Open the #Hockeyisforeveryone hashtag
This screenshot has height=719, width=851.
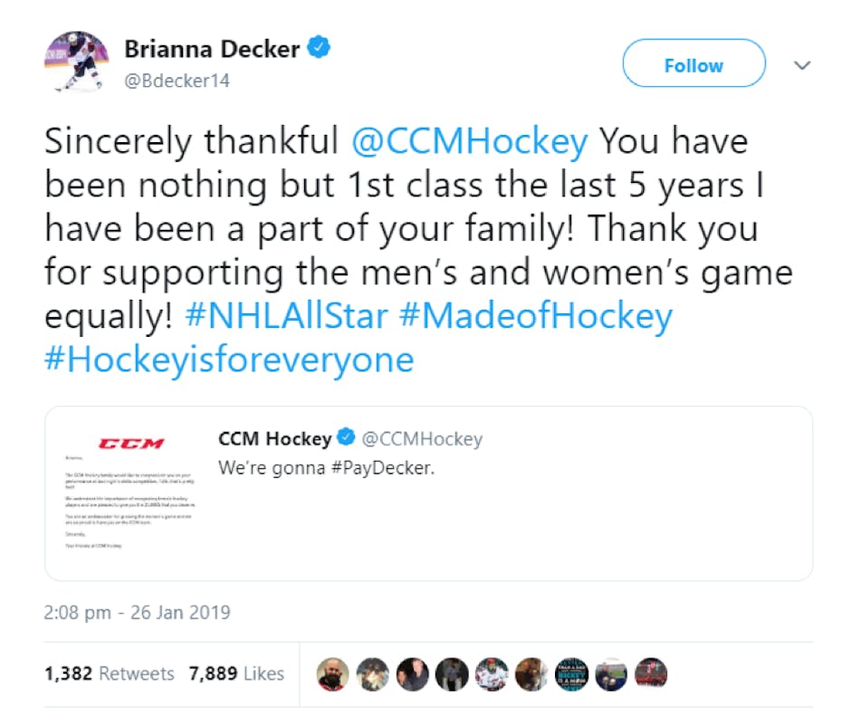coord(229,360)
